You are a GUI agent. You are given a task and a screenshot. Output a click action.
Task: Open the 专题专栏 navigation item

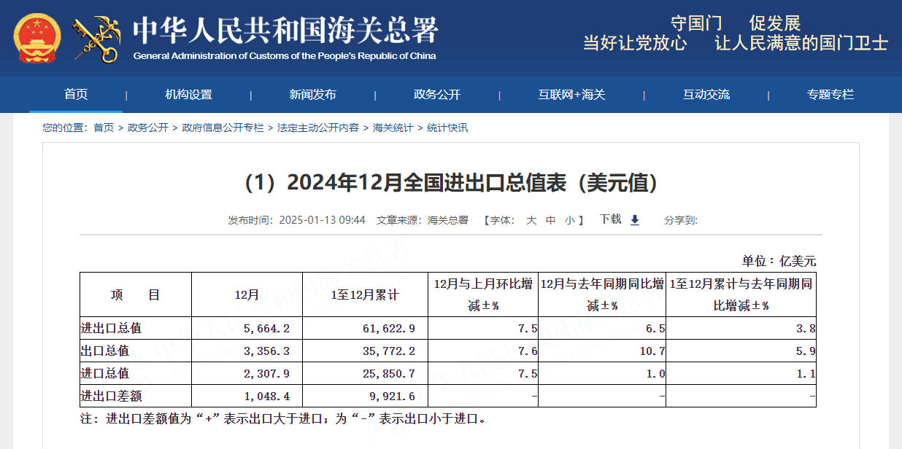pos(830,95)
